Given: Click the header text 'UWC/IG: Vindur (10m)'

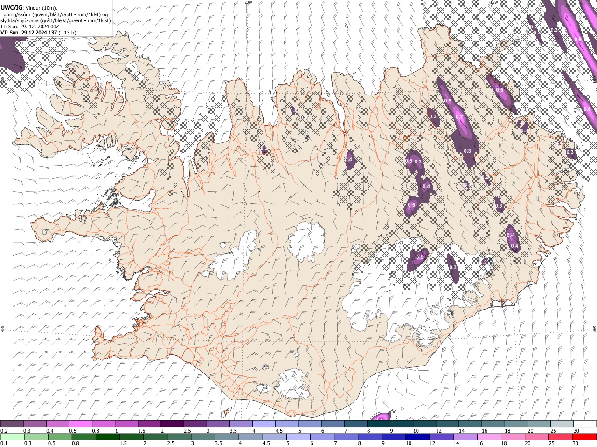Looking at the screenshot, I should [29, 8].
